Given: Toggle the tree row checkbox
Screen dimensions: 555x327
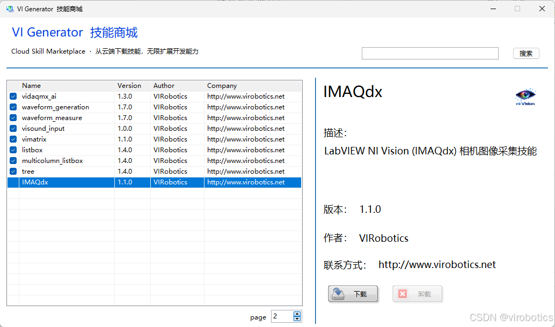Looking at the screenshot, I should [x=13, y=171].
